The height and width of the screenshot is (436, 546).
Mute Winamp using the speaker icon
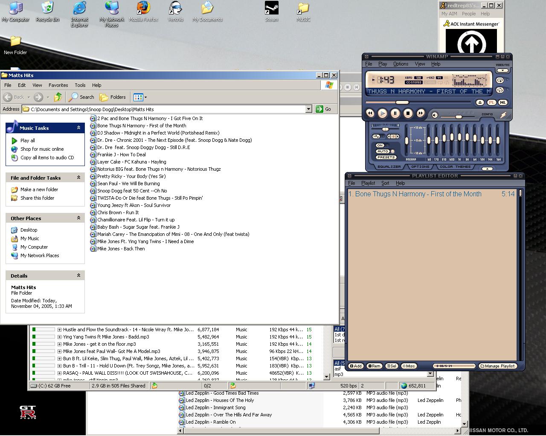435,115
